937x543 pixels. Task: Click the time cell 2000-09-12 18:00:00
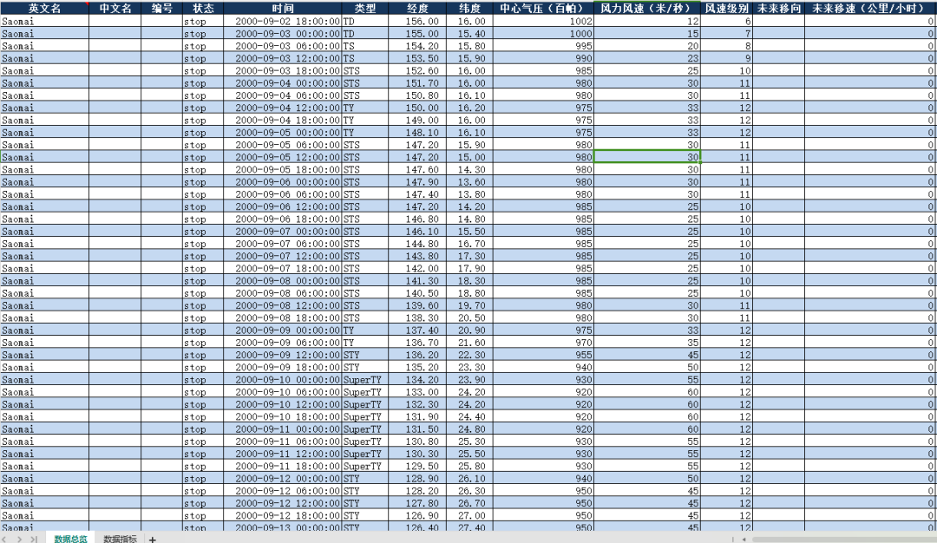coord(283,516)
